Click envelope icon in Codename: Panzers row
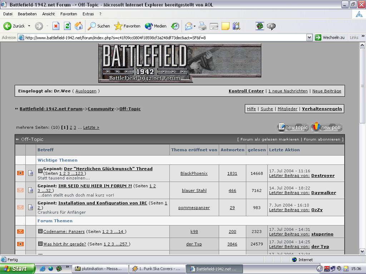This screenshot has height=274, width=366. point(20,231)
